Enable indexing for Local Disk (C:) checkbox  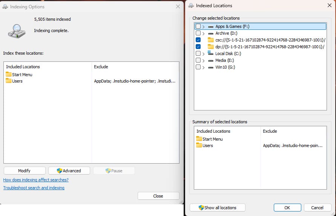[x=198, y=54]
